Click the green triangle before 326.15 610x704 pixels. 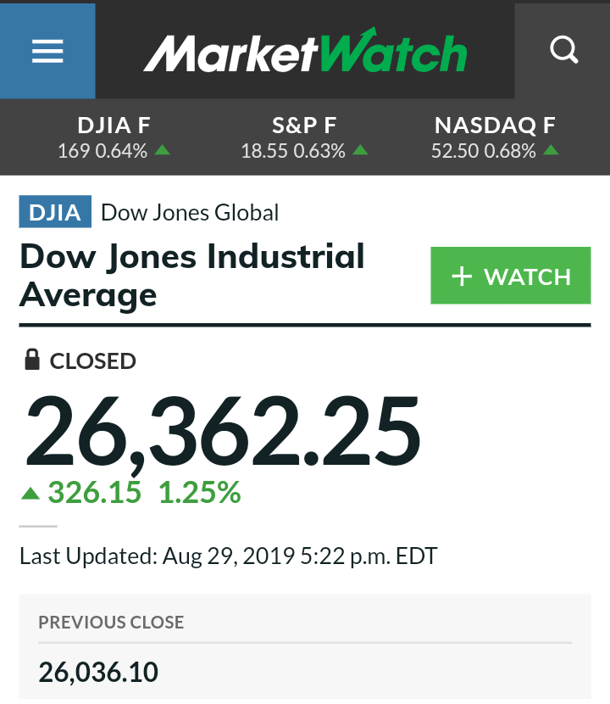coord(30,493)
